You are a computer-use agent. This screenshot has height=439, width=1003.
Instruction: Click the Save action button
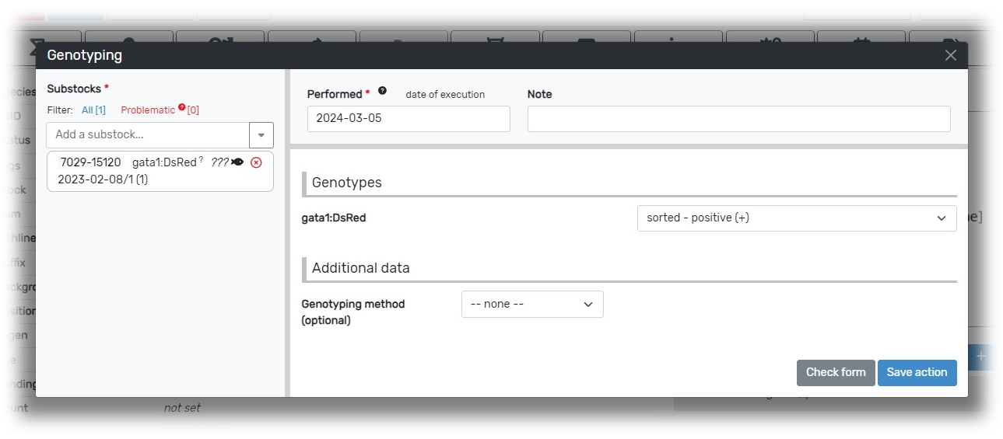point(917,372)
